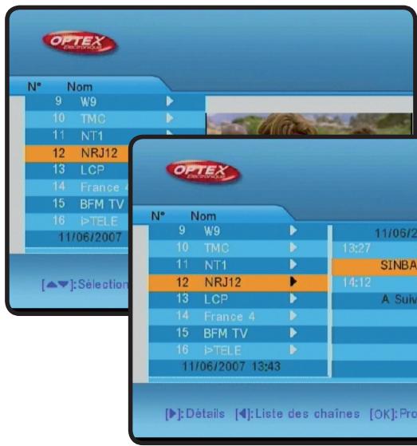The width and height of the screenshot is (417, 446).
Task: Click the [OK] hint at the bottom
Action: coord(393,414)
